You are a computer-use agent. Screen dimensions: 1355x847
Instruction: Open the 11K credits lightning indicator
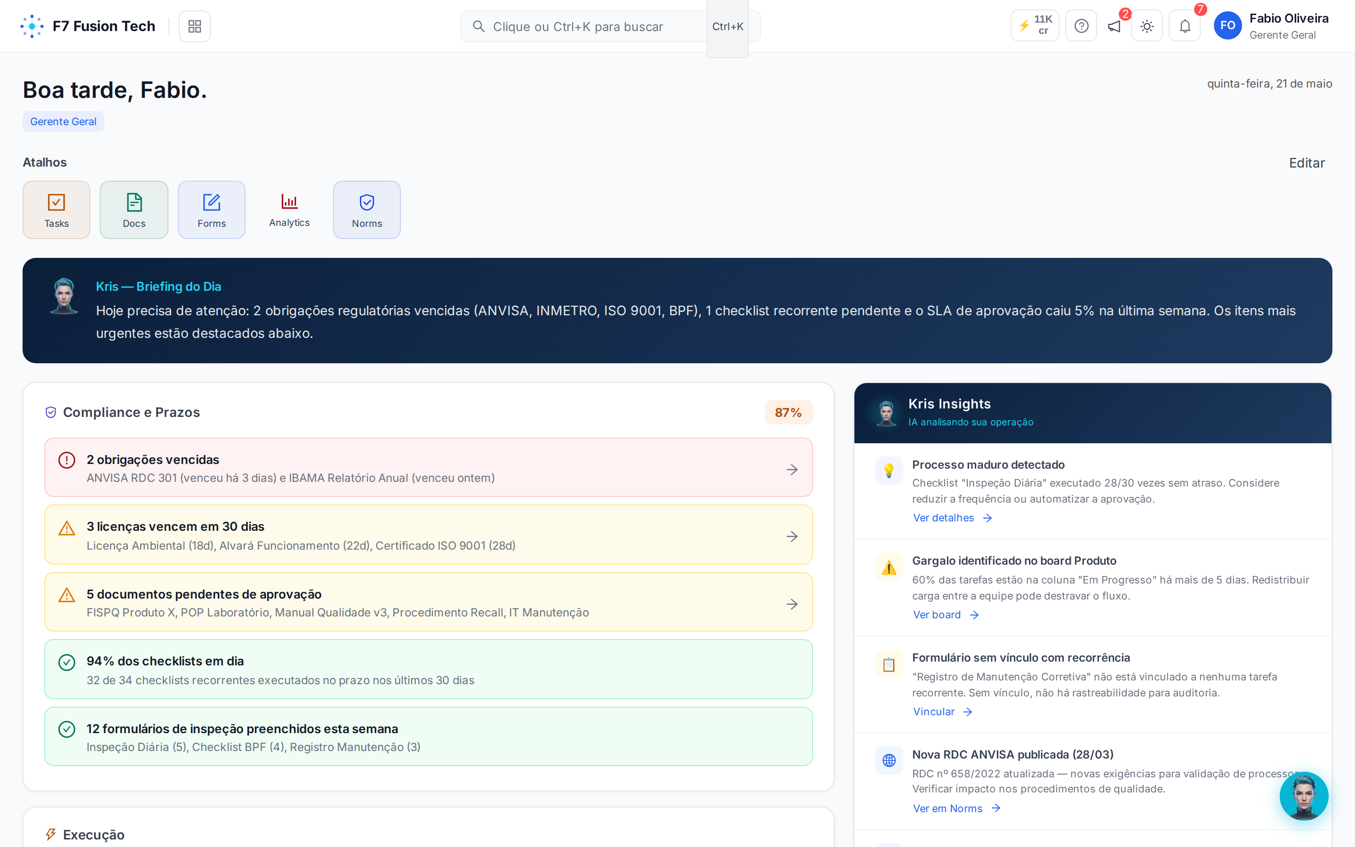point(1034,26)
